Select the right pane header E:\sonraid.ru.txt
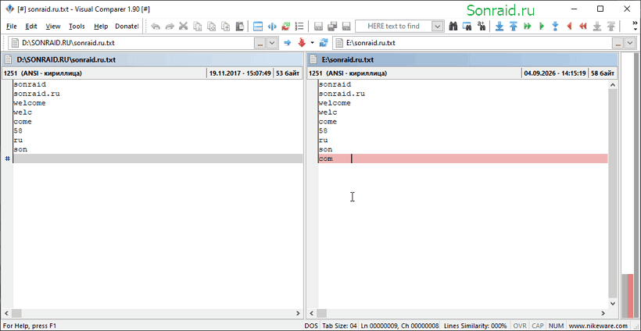Image resolution: width=641 pixels, height=331 pixels. [462, 59]
